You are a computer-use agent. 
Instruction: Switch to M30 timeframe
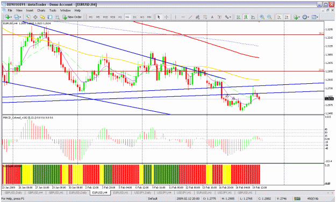point(113,17)
